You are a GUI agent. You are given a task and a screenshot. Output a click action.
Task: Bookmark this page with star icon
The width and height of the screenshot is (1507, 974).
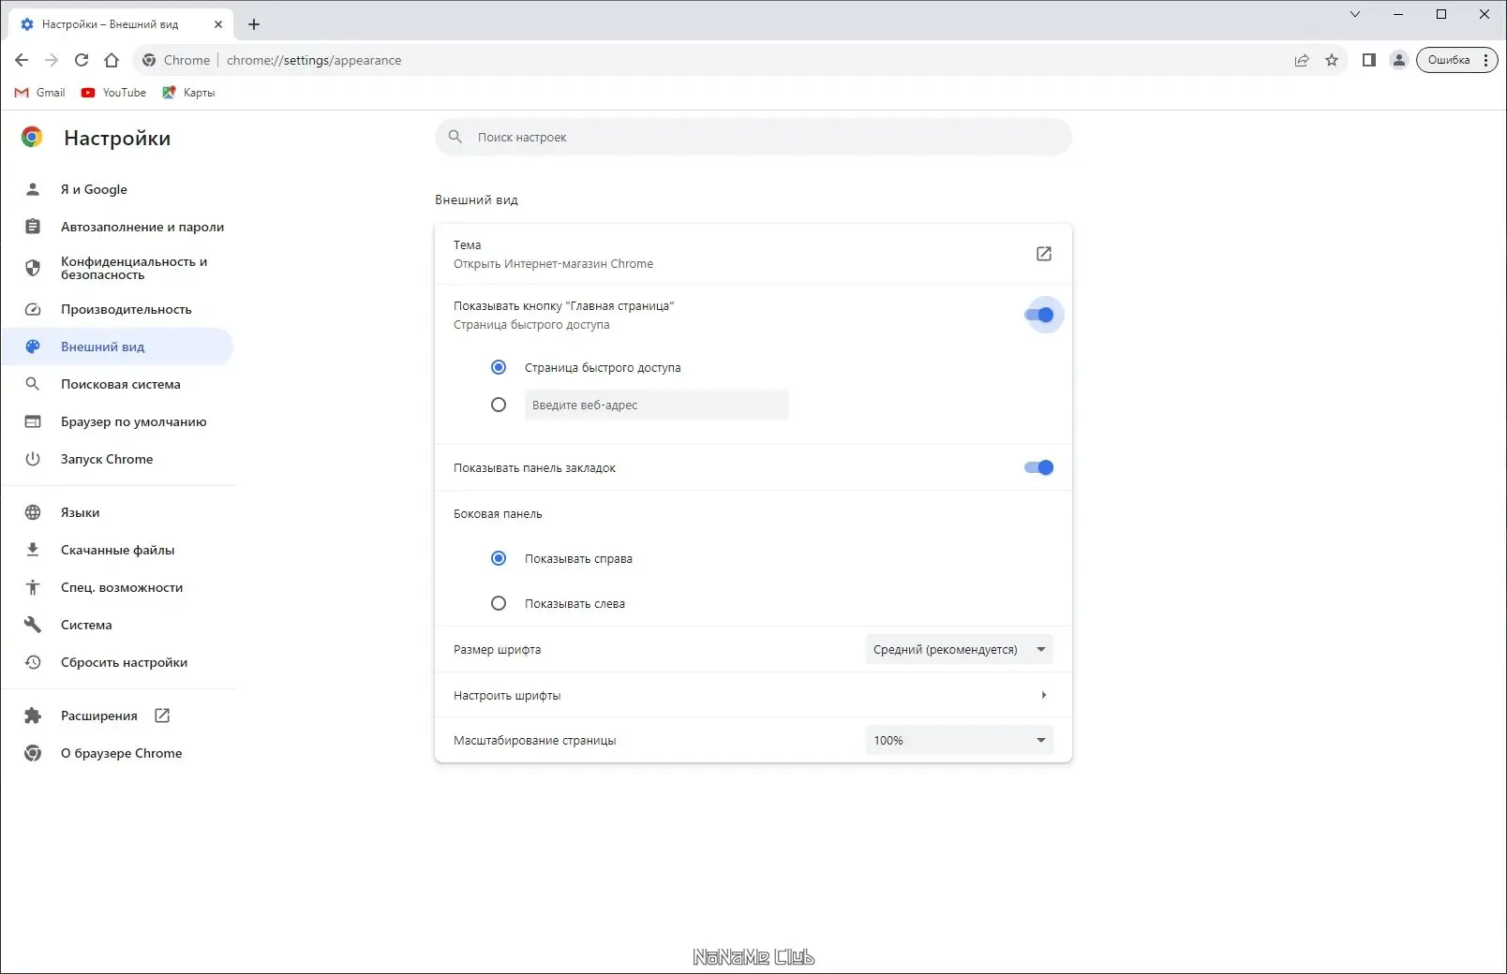pos(1332,60)
